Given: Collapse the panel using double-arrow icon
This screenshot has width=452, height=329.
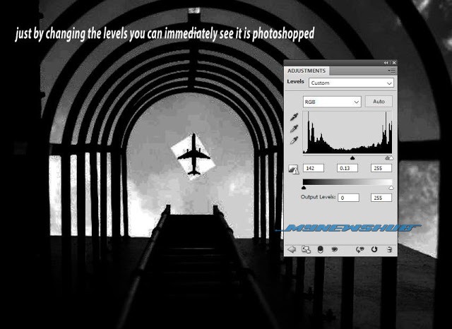Looking at the screenshot, I should [x=386, y=63].
